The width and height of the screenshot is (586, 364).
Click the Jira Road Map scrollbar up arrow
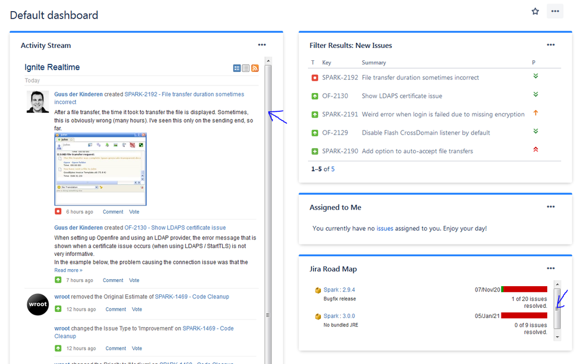557,284
